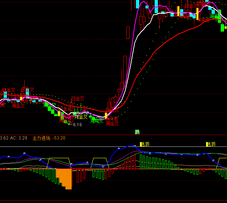
Task: Click the red 周金叉 label at chart bottom
Action: tap(112, 123)
